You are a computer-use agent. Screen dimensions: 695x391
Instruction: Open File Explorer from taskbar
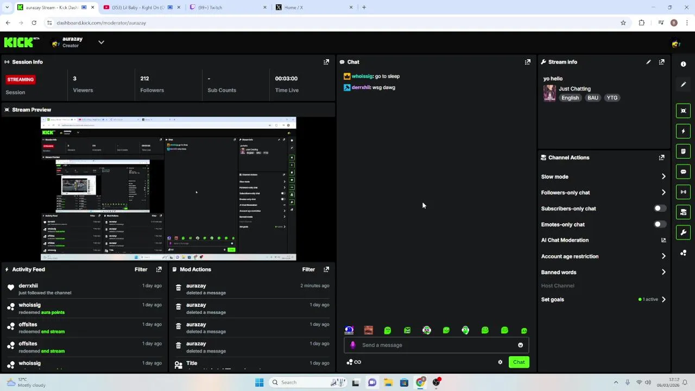tap(388, 382)
